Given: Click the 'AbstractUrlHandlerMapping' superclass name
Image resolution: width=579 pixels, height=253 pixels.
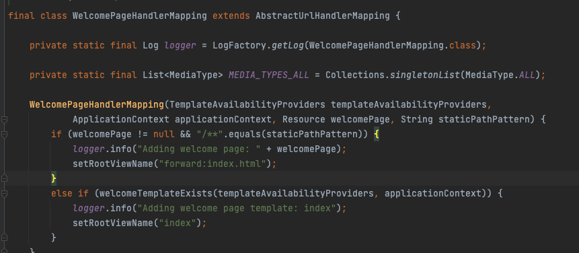Looking at the screenshot, I should click(x=322, y=16).
